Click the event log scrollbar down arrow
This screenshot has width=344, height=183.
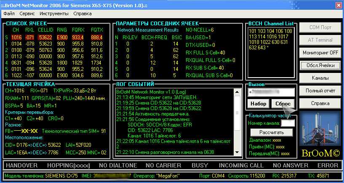(x=237, y=152)
